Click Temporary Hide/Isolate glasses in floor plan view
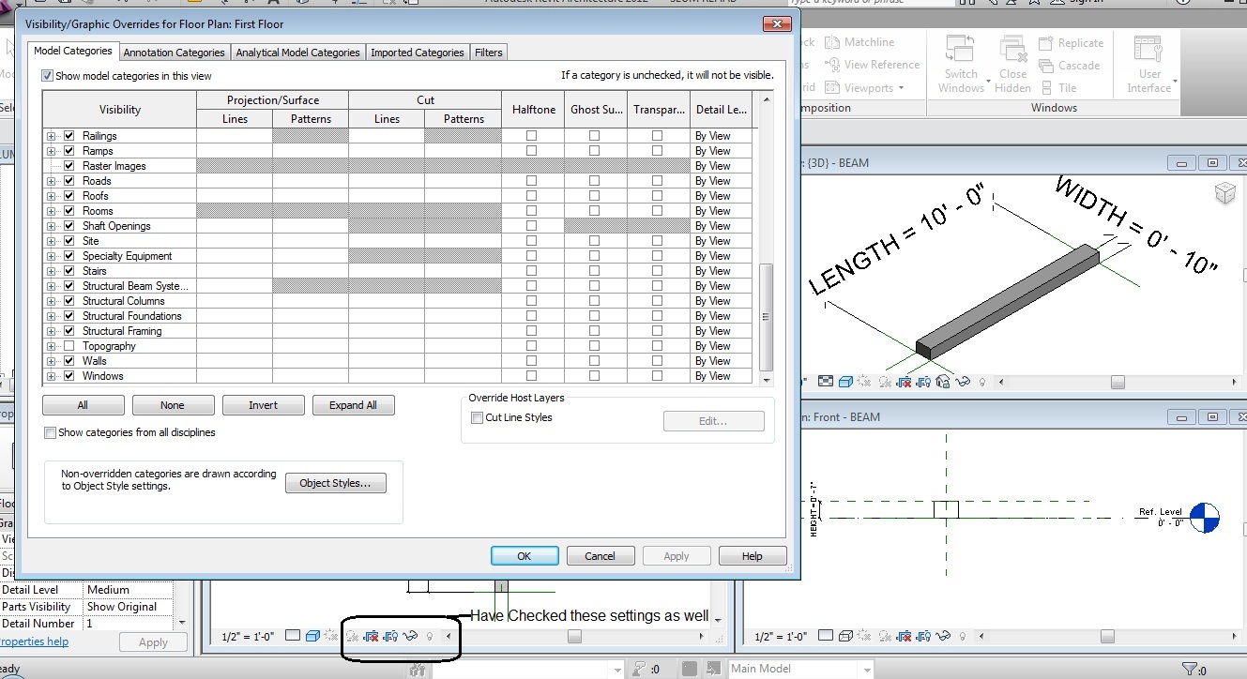The height and width of the screenshot is (679, 1247). tap(410, 636)
